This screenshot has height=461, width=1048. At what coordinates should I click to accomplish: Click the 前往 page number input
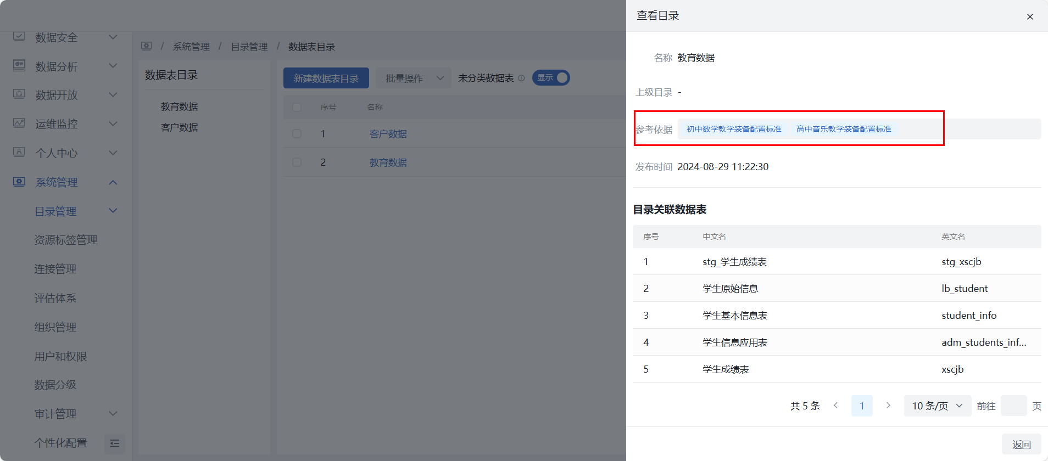pos(1014,406)
